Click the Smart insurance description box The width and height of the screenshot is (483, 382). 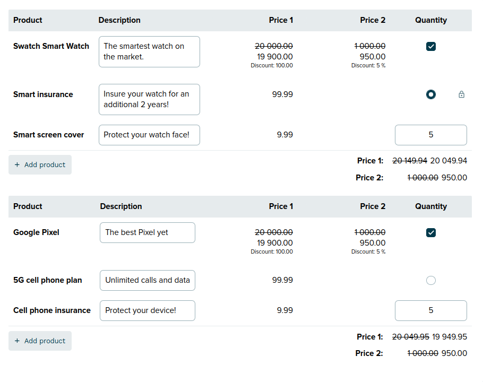point(149,99)
